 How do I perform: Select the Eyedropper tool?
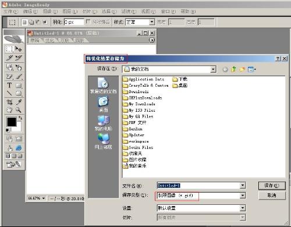click(x=19, y=102)
